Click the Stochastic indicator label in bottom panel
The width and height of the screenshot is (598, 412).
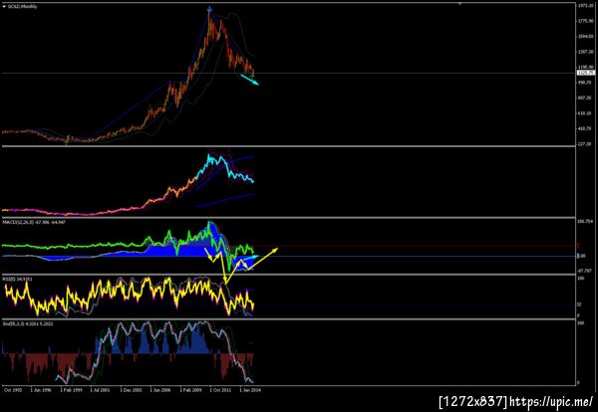(x=28, y=323)
